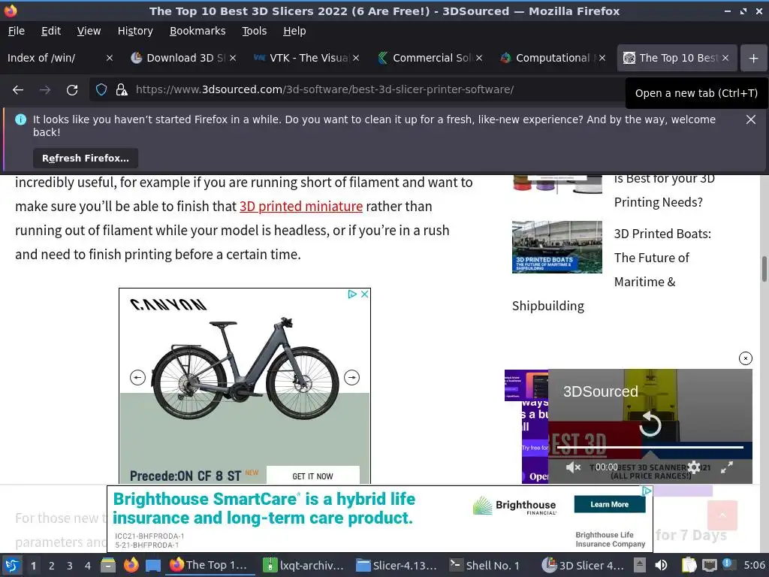
Task: Close the floating 3DSourced video player
Action: point(746,358)
